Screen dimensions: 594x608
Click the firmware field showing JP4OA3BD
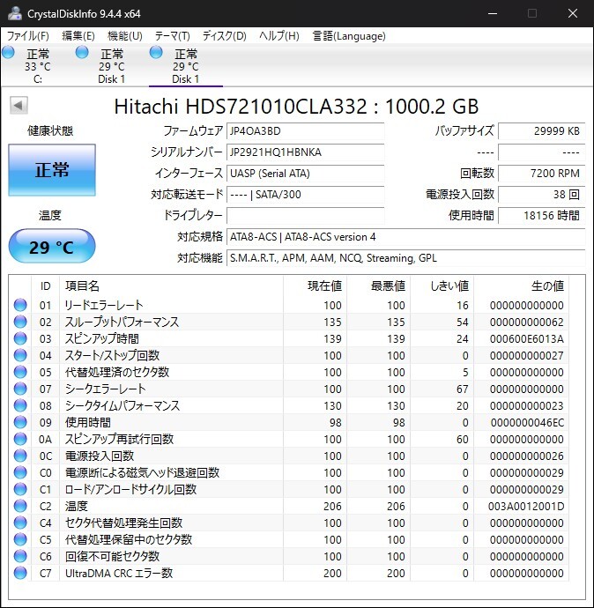[x=305, y=131]
